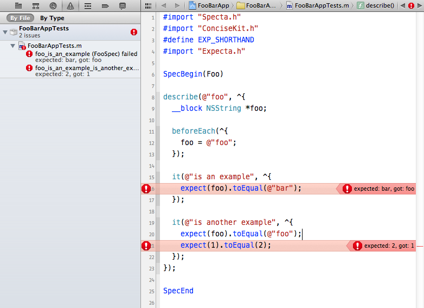The width and height of the screenshot is (424, 308).
Task: Open the Debug navigator icon
Action: tap(88, 6)
